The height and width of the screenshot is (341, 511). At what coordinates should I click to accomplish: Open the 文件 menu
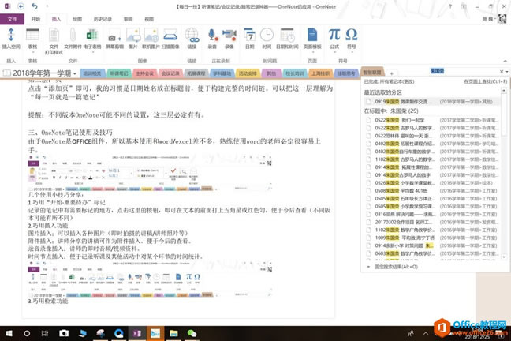(x=12, y=19)
